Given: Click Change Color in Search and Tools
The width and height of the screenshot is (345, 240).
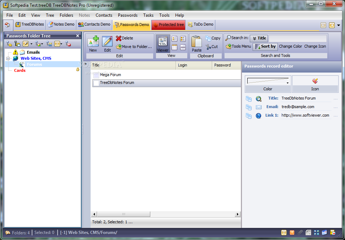Looking at the screenshot, I should point(290,47).
